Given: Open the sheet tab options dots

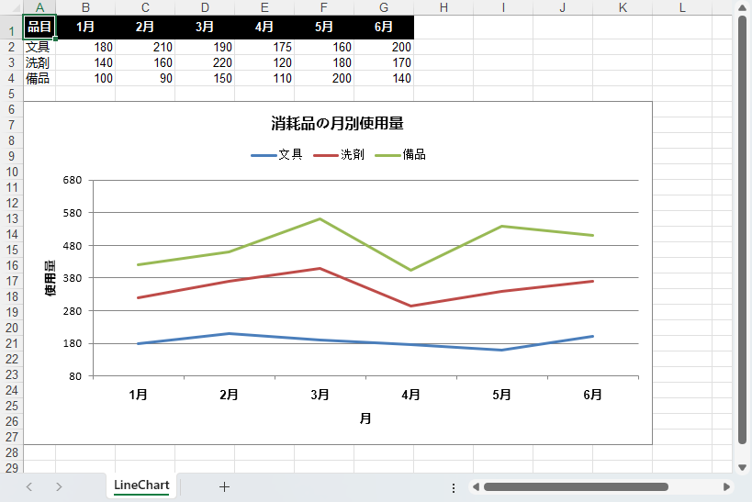Looking at the screenshot, I should tap(454, 488).
